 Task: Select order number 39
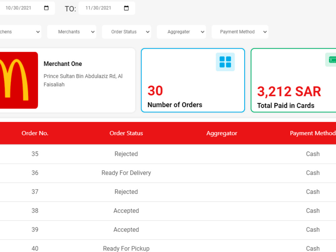pyautogui.click(x=35, y=229)
